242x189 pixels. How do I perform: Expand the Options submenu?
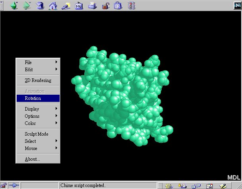pyautogui.click(x=38, y=116)
